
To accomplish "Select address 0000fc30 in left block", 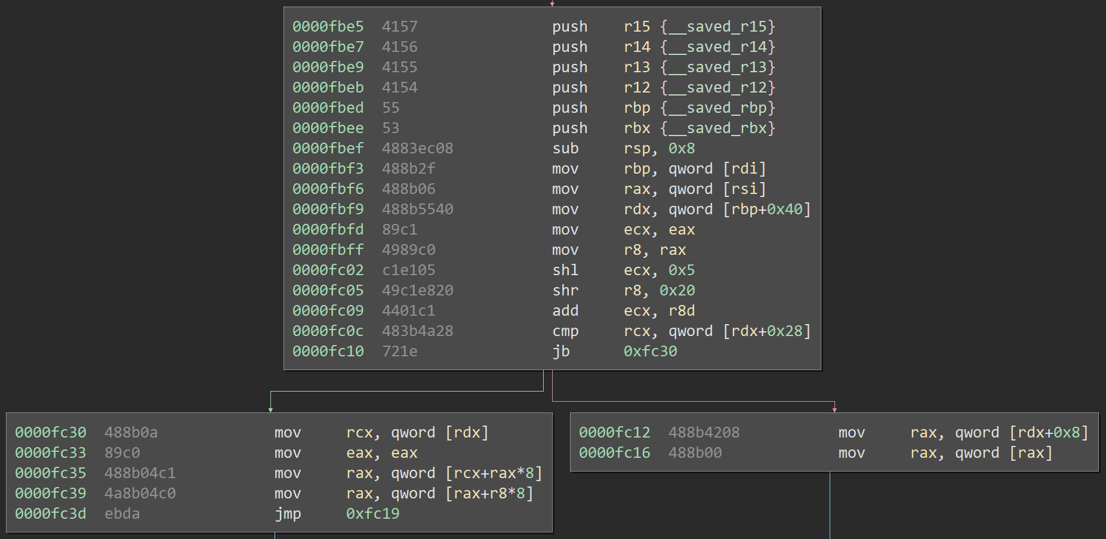I will [50, 433].
